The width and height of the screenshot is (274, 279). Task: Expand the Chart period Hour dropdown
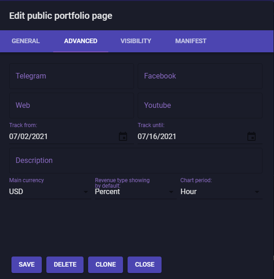221,192
